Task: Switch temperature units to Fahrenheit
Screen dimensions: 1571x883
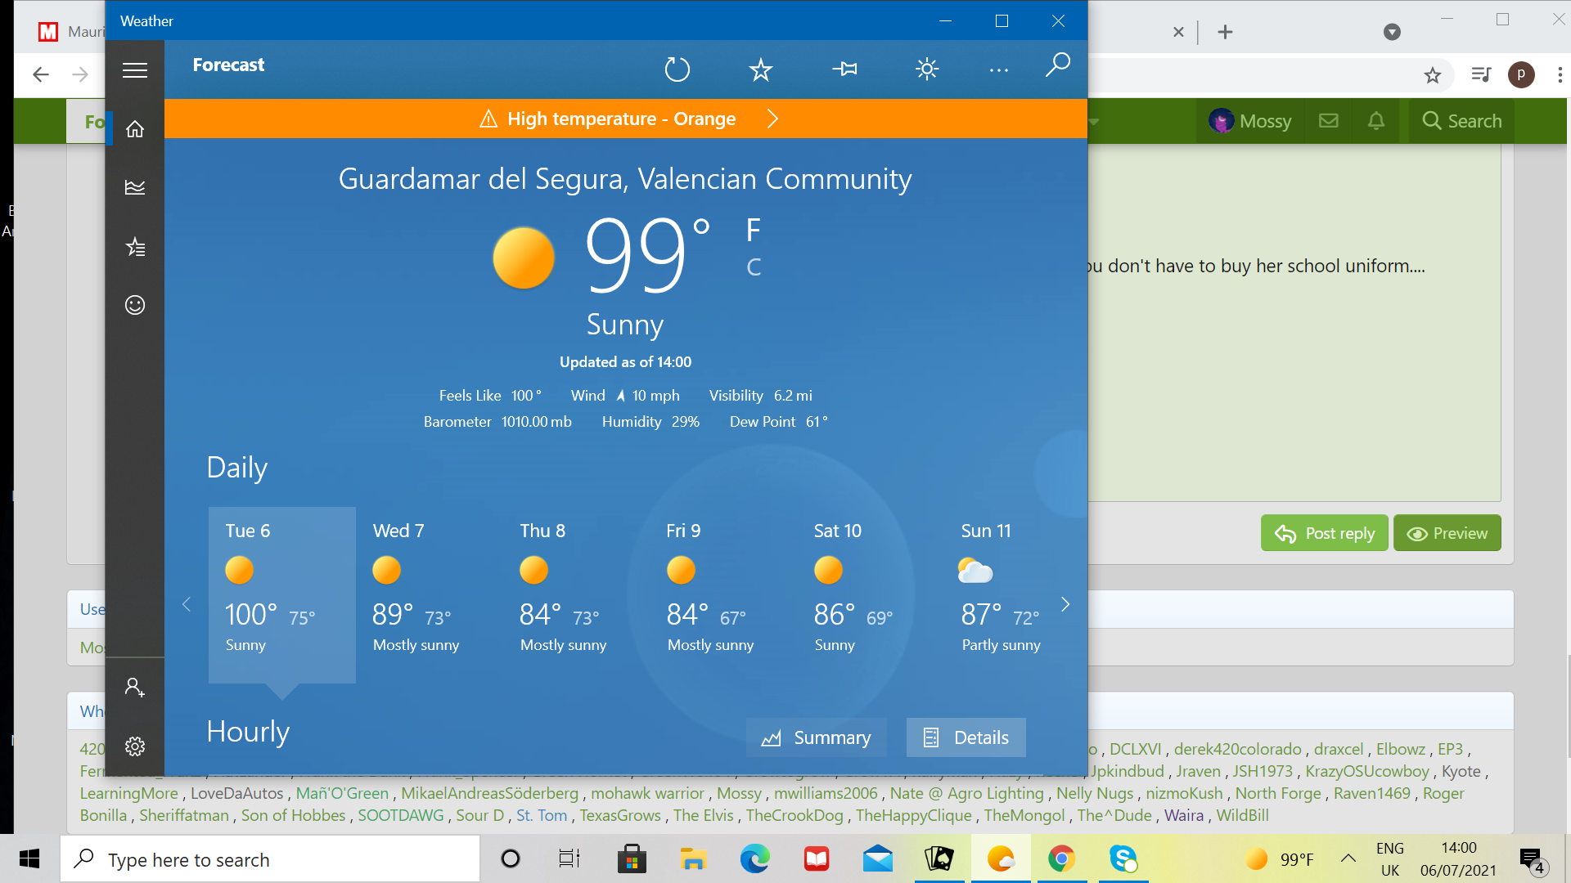Action: pos(754,230)
